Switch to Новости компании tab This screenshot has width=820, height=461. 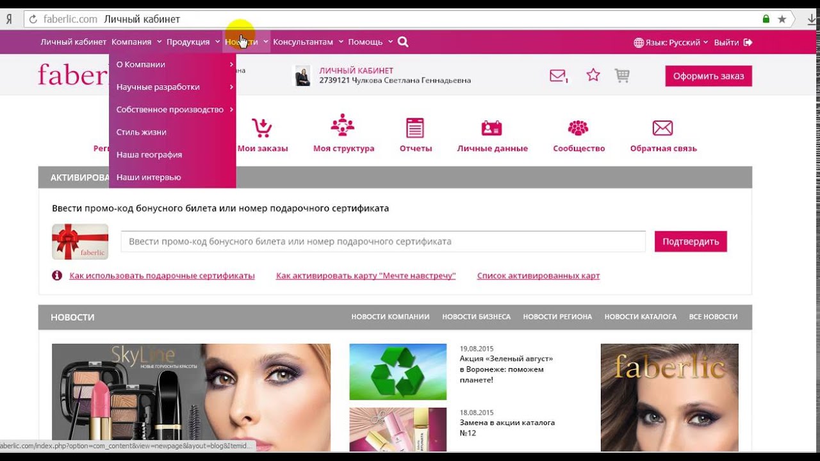coord(390,317)
